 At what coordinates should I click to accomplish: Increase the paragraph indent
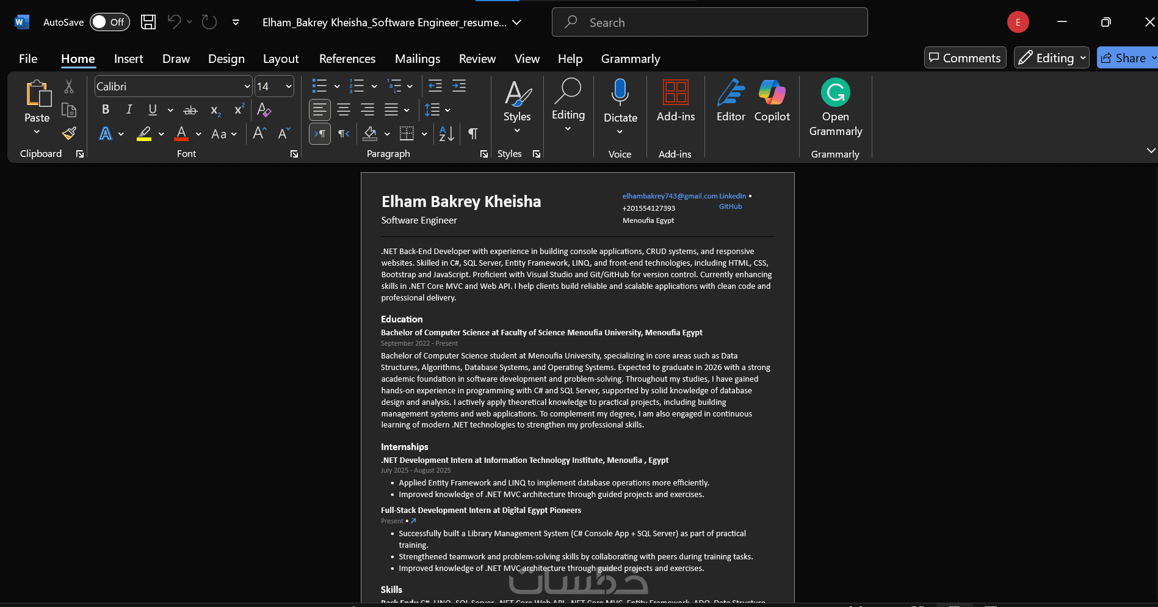click(x=459, y=86)
